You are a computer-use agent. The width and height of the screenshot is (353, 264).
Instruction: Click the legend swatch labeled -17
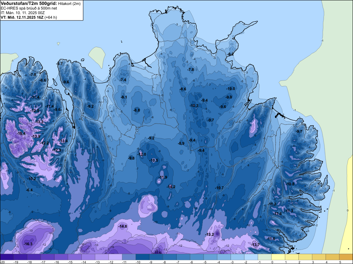(x=48, y=257)
